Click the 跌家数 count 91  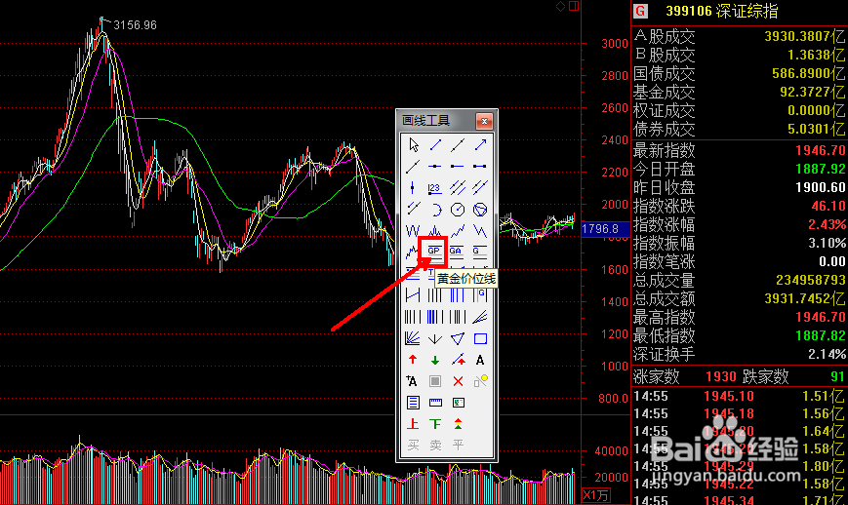(x=837, y=376)
